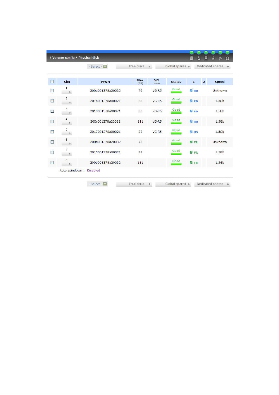Click WWN 2015001378a00021
Screen dimensions: 279x395
pyautogui.click(x=105, y=152)
